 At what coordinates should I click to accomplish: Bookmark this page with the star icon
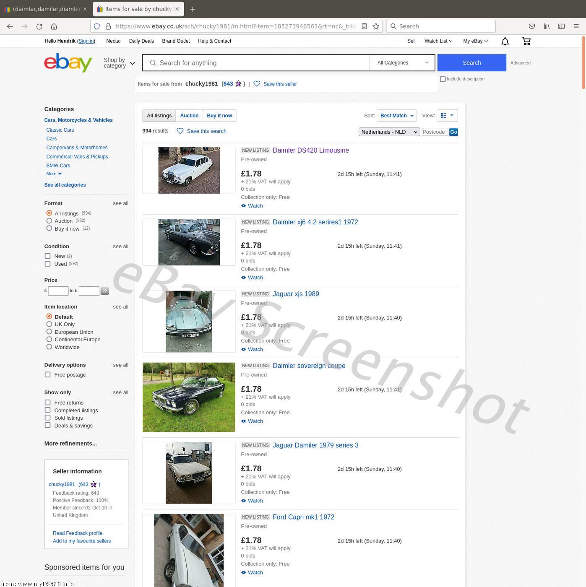coord(376,26)
